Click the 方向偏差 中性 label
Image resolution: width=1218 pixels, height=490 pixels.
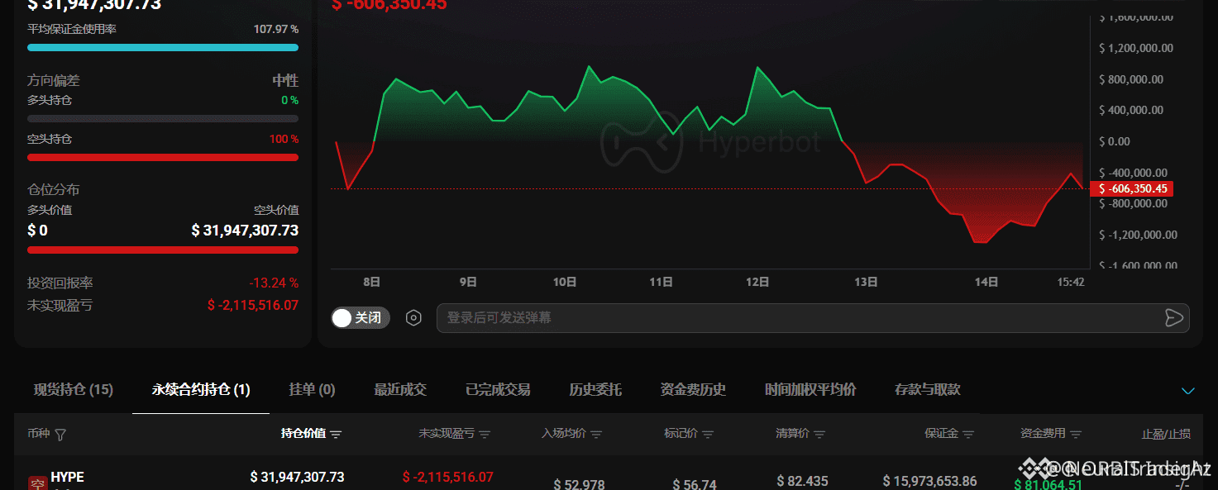point(285,81)
